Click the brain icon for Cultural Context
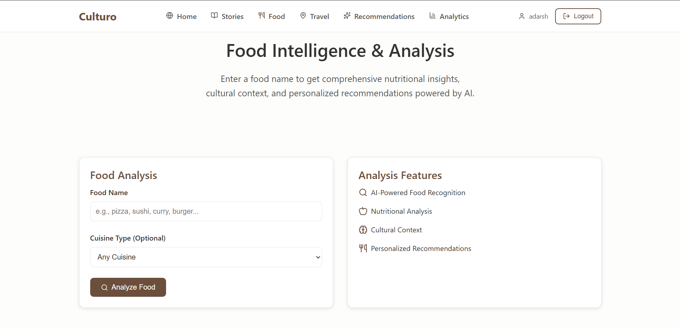 (x=363, y=230)
